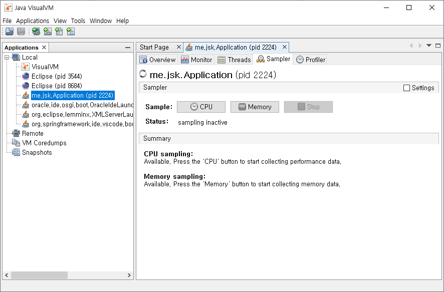Select the Snapshots tree node
The height and width of the screenshot is (292, 444).
pyautogui.click(x=37, y=152)
